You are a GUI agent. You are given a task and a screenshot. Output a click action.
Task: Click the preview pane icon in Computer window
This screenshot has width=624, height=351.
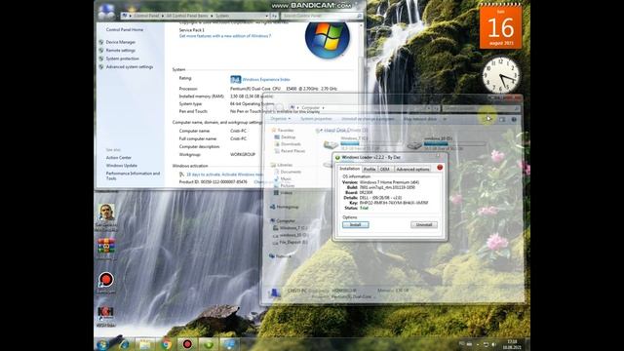[x=502, y=119]
